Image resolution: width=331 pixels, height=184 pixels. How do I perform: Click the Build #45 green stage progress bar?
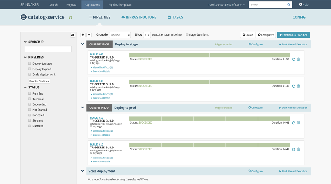click(209, 82)
